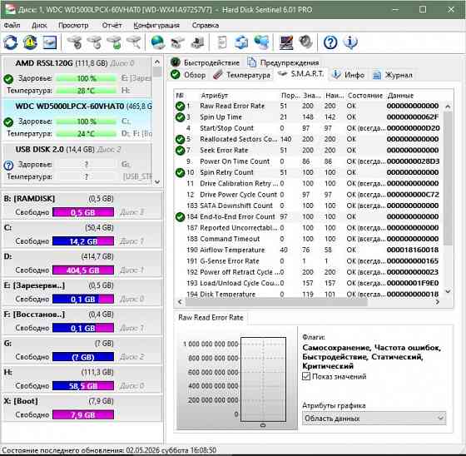The height and width of the screenshot is (456, 466).
Task: Open the Справка menu
Action: coord(205,25)
